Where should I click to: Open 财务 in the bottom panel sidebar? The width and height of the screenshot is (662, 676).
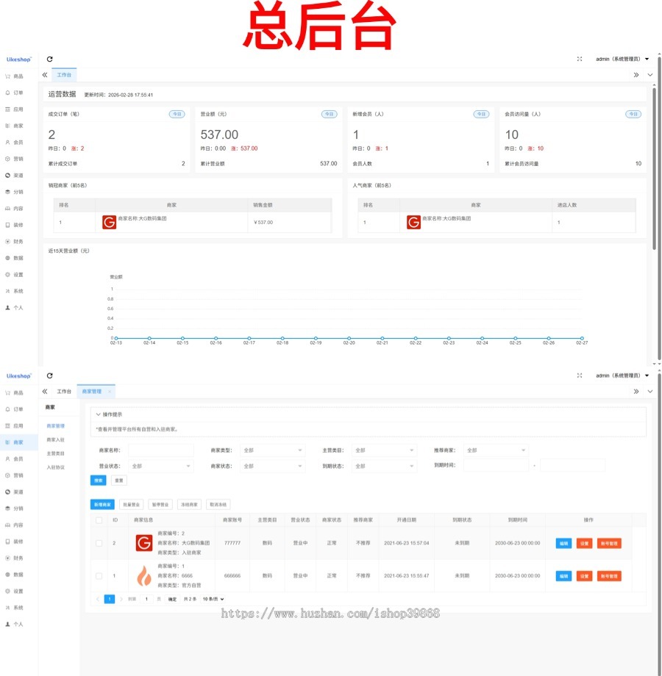[15, 558]
